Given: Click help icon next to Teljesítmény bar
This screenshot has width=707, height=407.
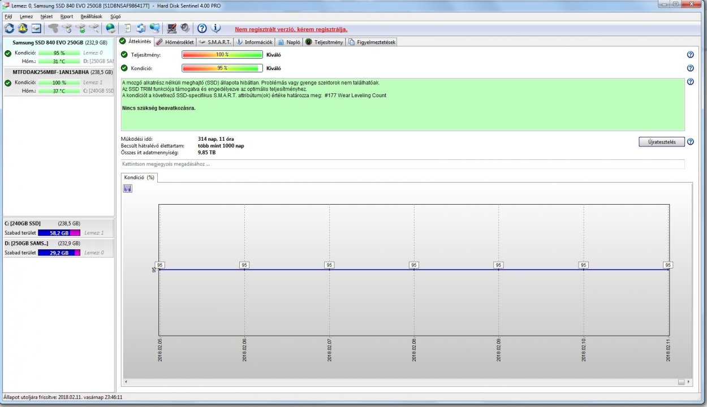Looking at the screenshot, I should (x=690, y=55).
